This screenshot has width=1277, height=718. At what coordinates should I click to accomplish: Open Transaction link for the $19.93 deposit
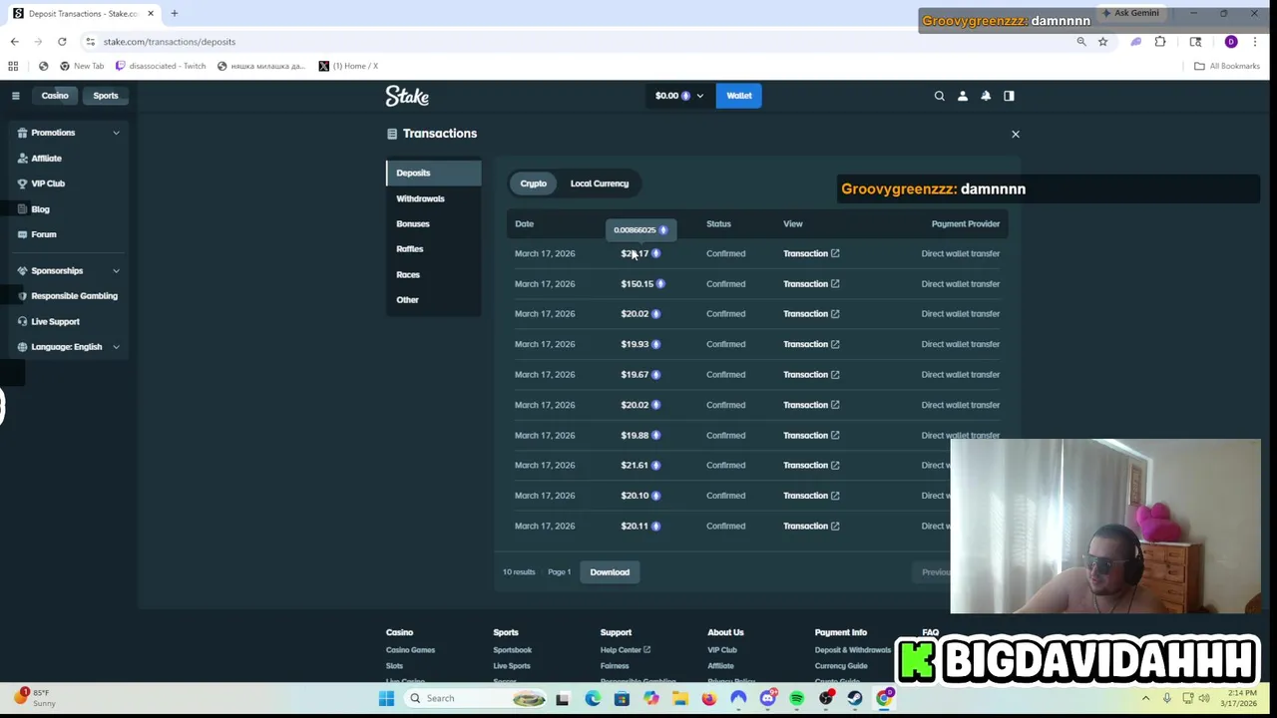tap(811, 344)
